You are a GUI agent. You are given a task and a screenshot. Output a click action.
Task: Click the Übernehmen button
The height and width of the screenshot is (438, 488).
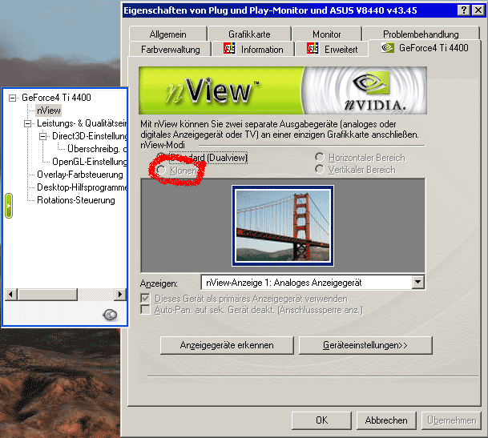click(451, 420)
